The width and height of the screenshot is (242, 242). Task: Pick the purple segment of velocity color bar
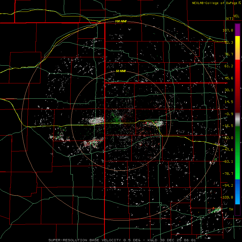click(237, 30)
